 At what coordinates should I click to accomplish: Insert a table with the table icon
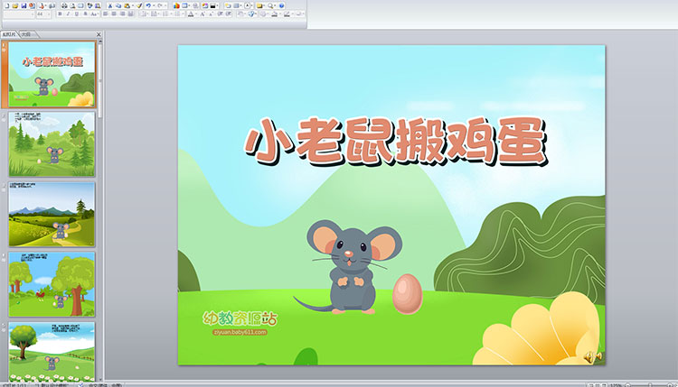pyautogui.click(x=184, y=5)
